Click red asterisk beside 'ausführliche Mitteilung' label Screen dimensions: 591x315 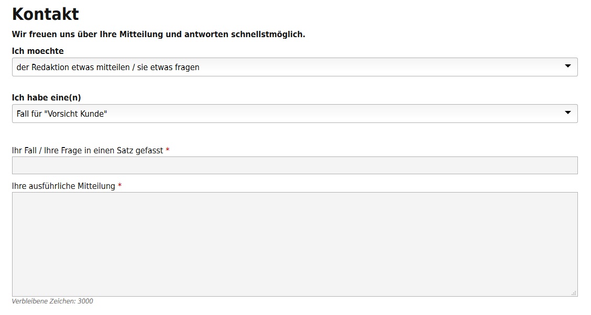tap(120, 185)
